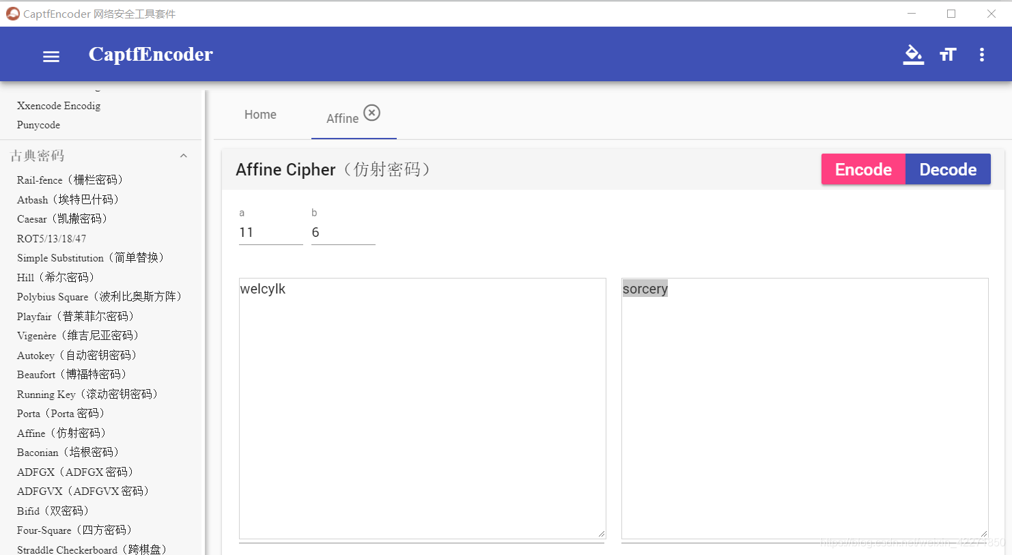Open Porta (Porta 密码) cipher
1012x555 pixels.
(x=61, y=414)
